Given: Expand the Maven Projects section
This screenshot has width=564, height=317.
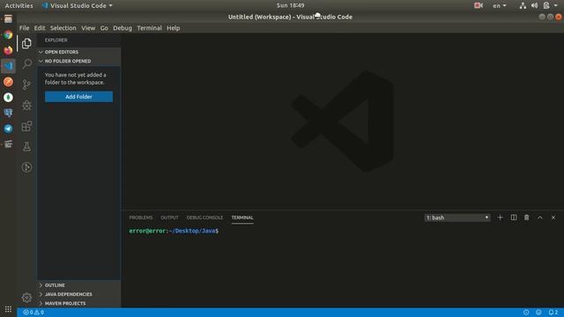Looking at the screenshot, I should coord(78,303).
